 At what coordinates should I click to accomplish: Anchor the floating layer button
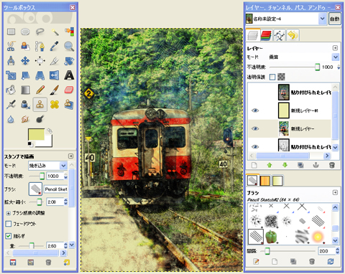316,165
